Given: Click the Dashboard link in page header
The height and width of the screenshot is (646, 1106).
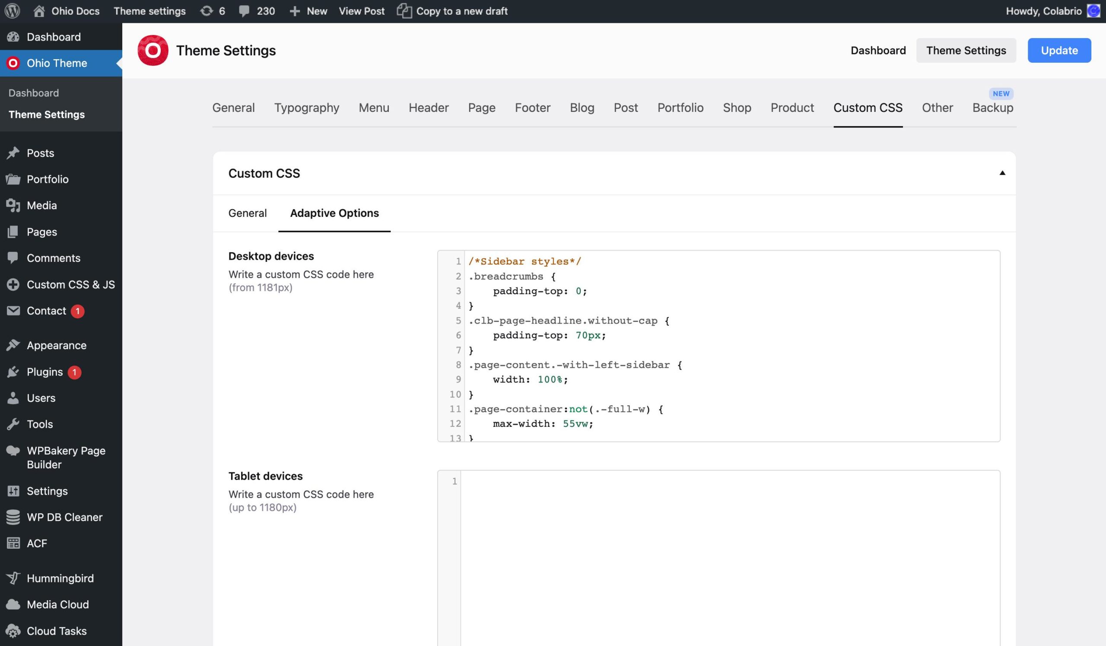Looking at the screenshot, I should [878, 51].
